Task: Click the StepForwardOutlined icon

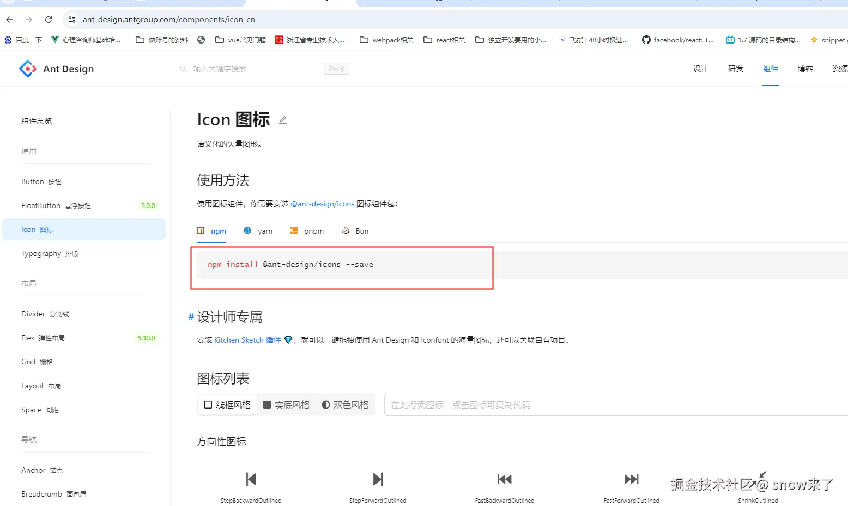Action: tap(378, 479)
